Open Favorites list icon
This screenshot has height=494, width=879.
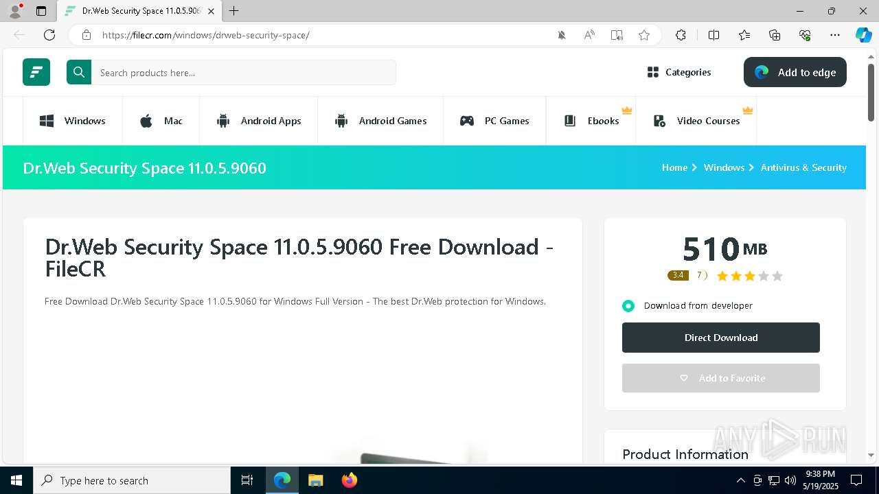tap(744, 35)
